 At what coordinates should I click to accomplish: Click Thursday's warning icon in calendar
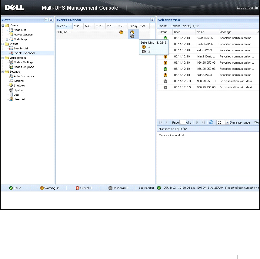coord(121,32)
